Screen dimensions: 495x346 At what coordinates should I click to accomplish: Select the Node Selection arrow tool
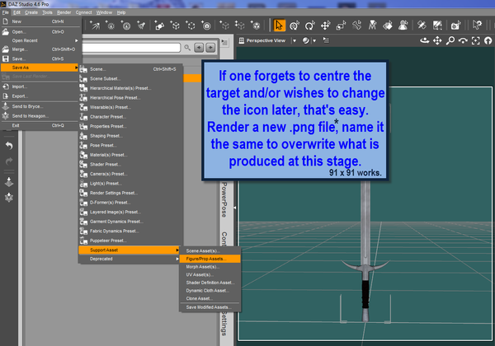click(280, 25)
